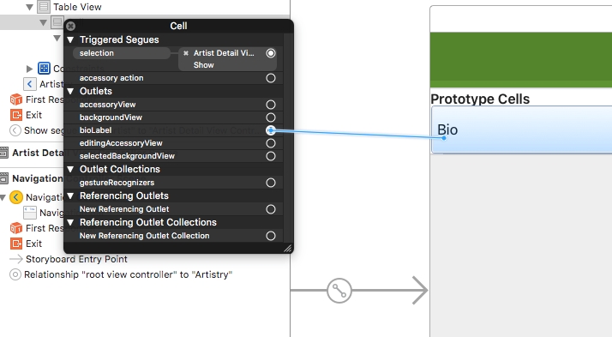Select the orange Exit icon below Artist
Screen dimensions: 612x337
tap(16, 115)
